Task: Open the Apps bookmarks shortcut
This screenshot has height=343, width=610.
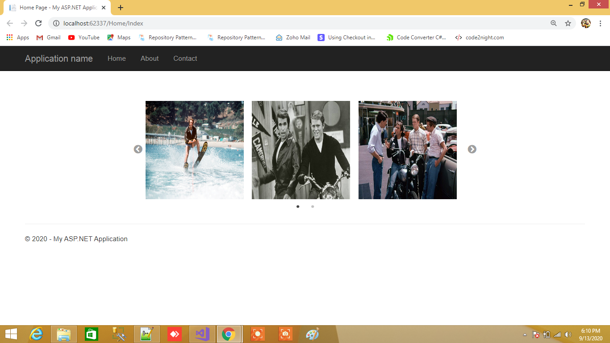Action: coord(18,38)
